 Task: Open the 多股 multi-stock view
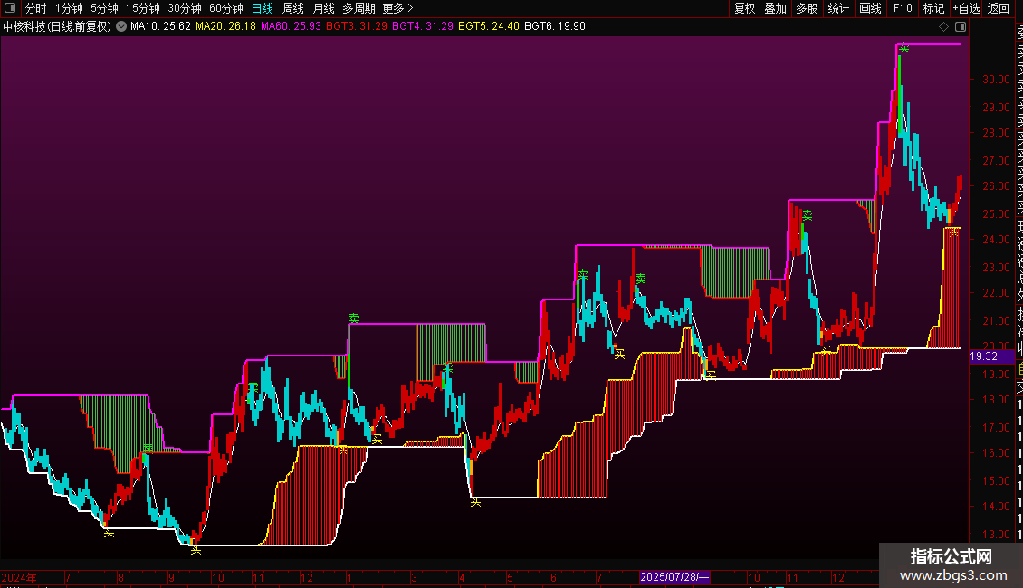[807, 8]
